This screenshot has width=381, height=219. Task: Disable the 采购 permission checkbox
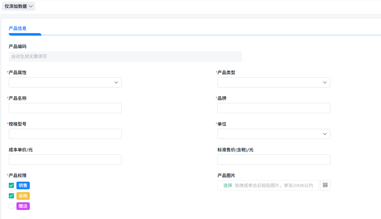[x=11, y=196]
